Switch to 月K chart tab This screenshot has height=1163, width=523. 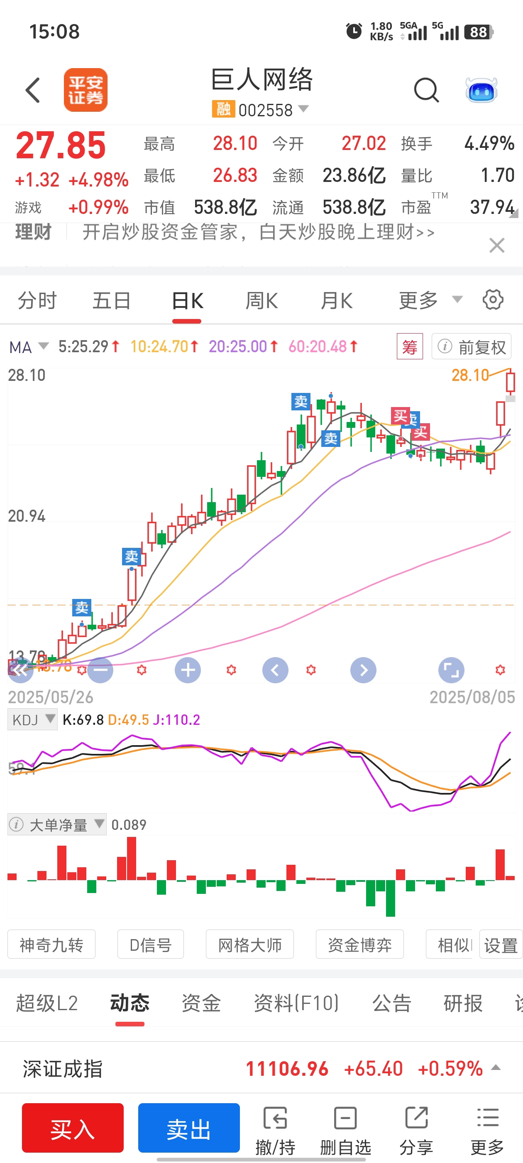tap(336, 301)
